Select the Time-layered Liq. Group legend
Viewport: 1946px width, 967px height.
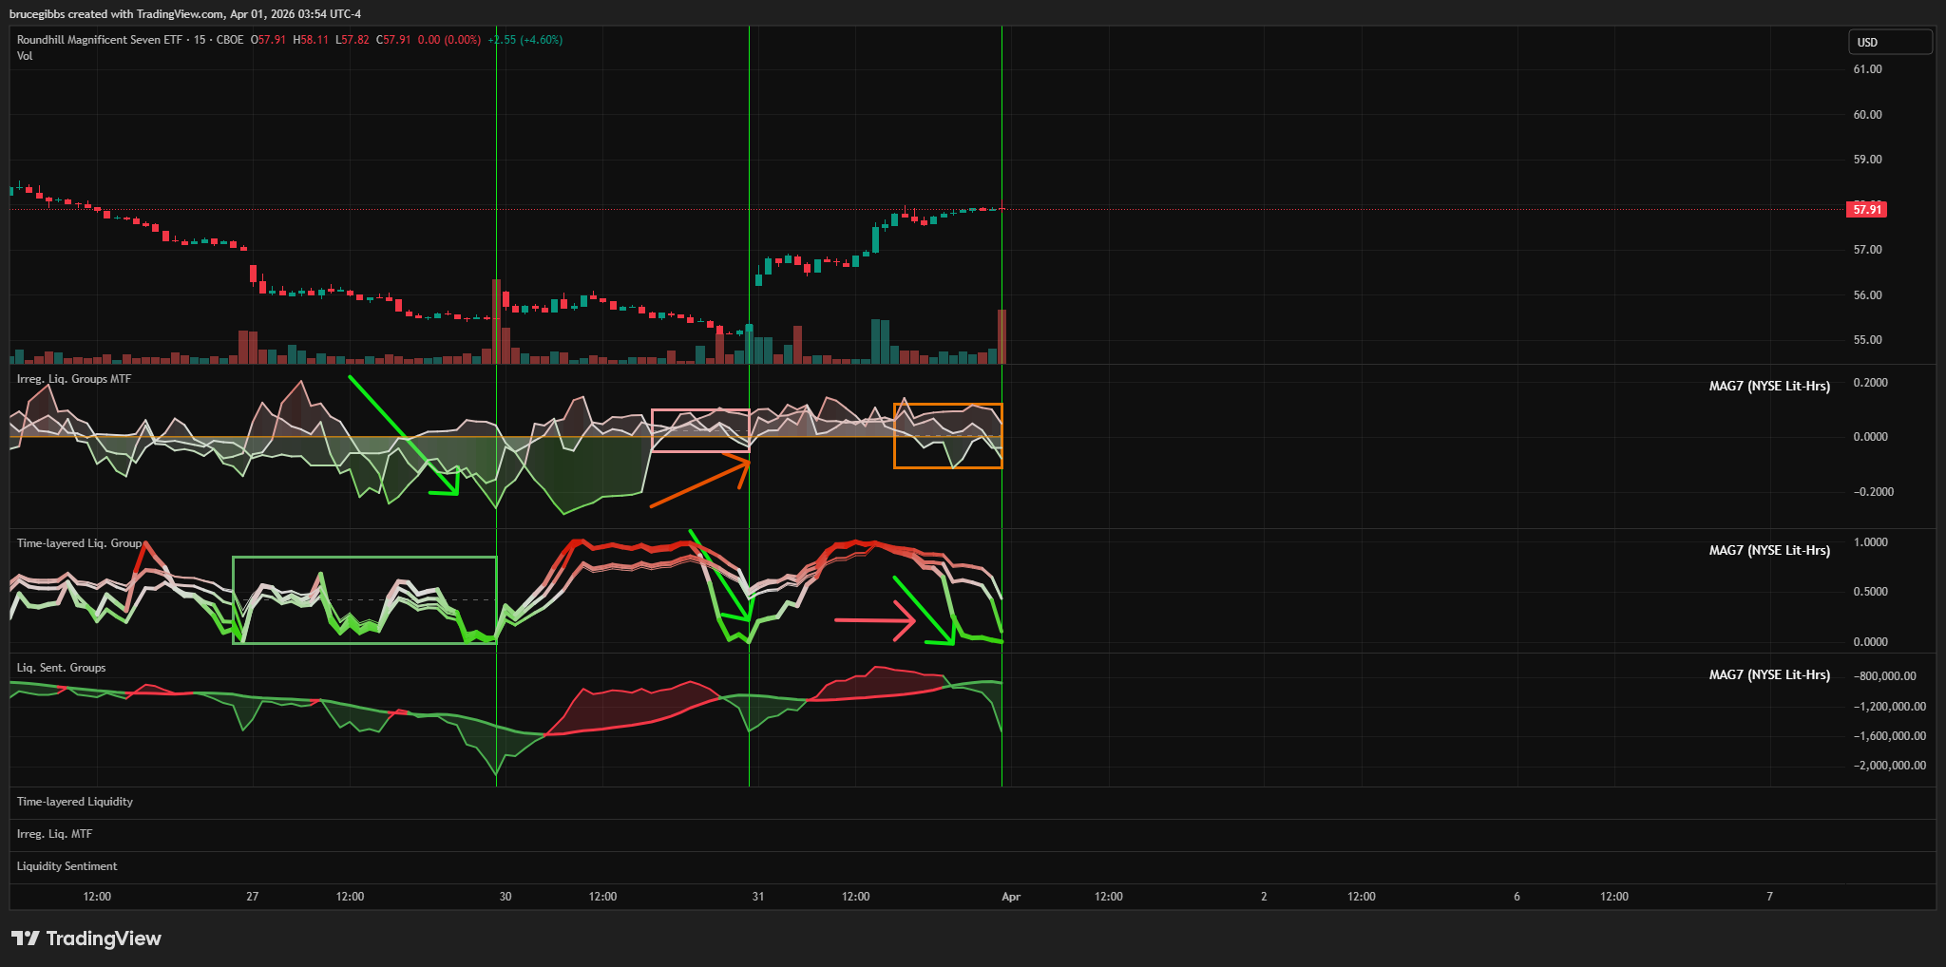coord(79,543)
